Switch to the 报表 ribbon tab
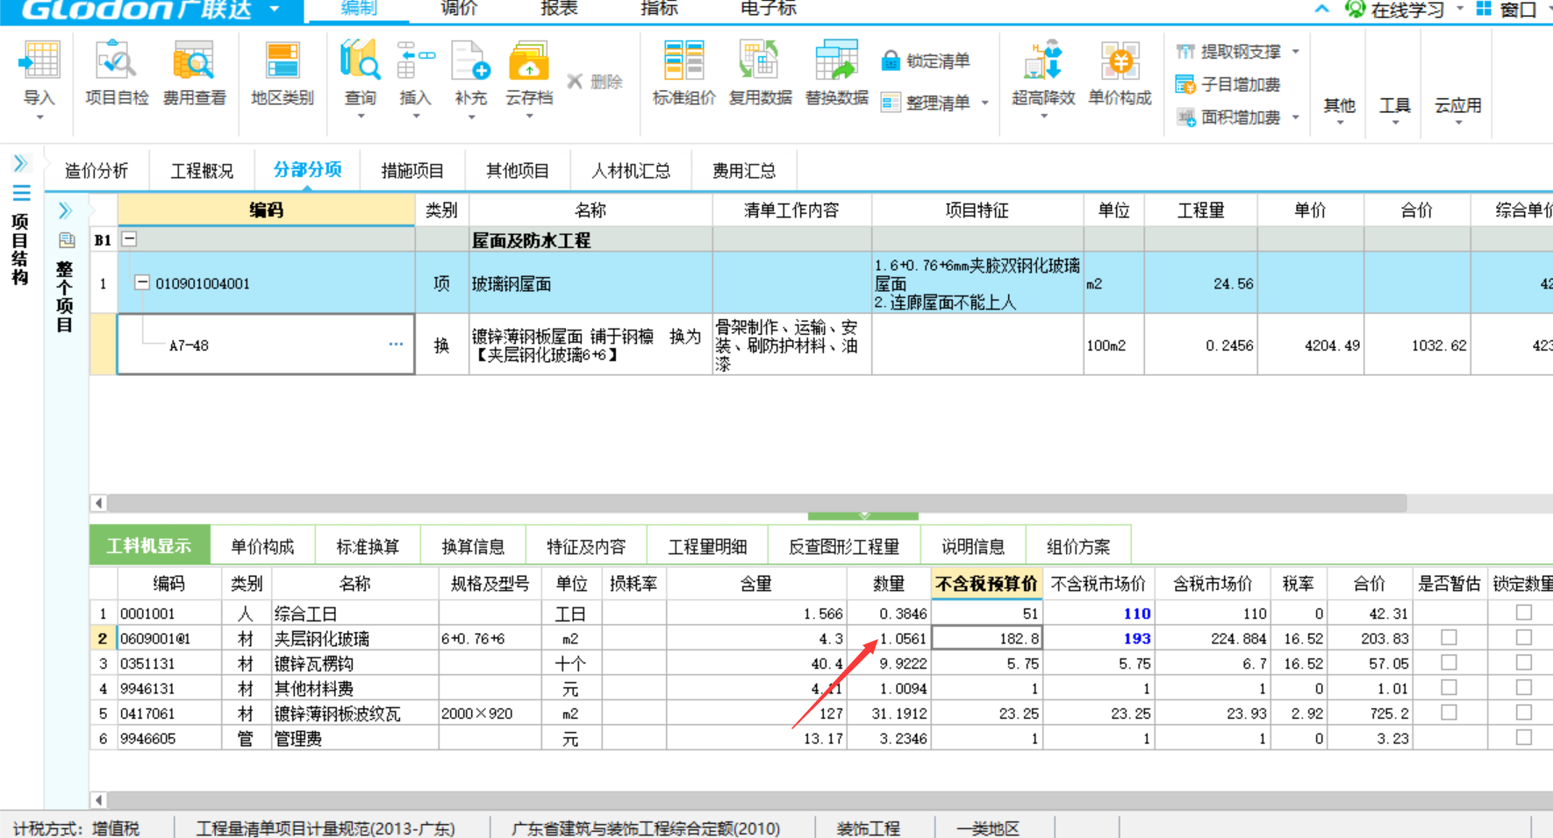Image resolution: width=1553 pixels, height=838 pixels. tap(559, 9)
